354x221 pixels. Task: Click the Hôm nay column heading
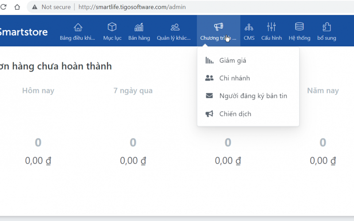click(38, 91)
